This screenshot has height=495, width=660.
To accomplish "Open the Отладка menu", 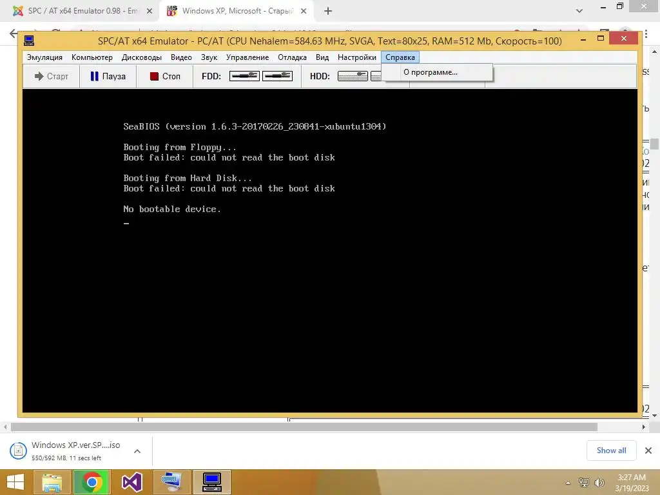I will coord(292,57).
